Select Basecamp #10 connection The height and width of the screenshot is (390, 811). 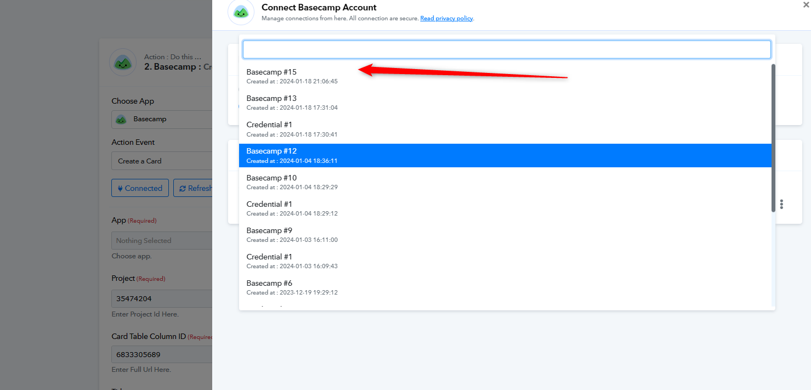click(x=505, y=182)
